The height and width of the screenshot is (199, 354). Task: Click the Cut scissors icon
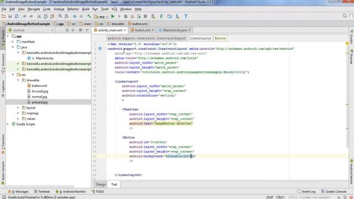click(39, 16)
